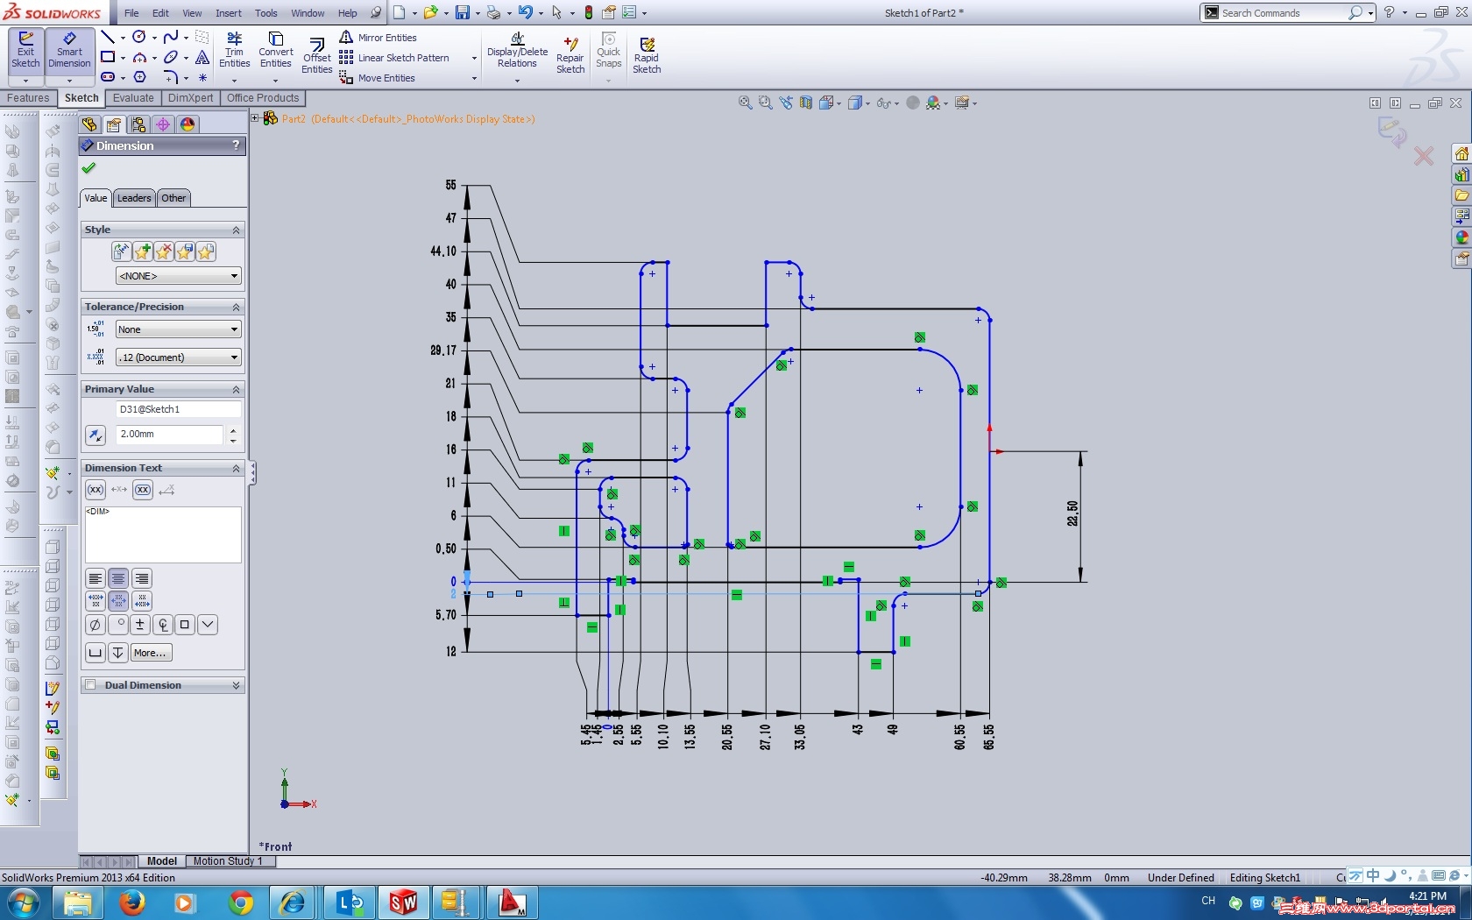Accept dimension with green checkmark

tap(88, 168)
